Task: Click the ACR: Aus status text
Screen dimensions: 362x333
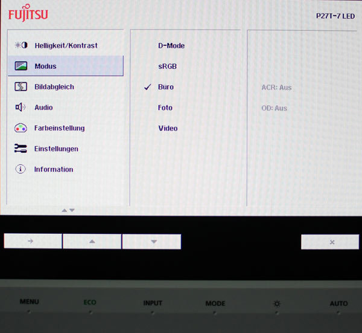Action: coord(276,88)
